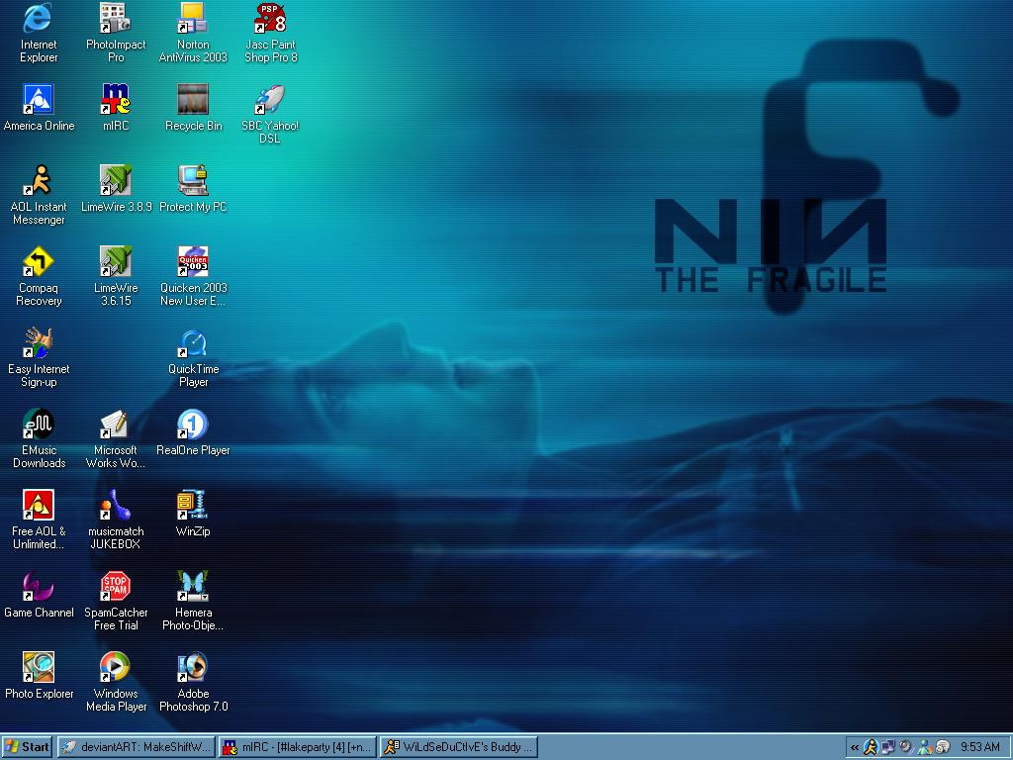This screenshot has height=760, width=1013.
Task: Select the WinZip desktop icon
Action: [x=193, y=506]
